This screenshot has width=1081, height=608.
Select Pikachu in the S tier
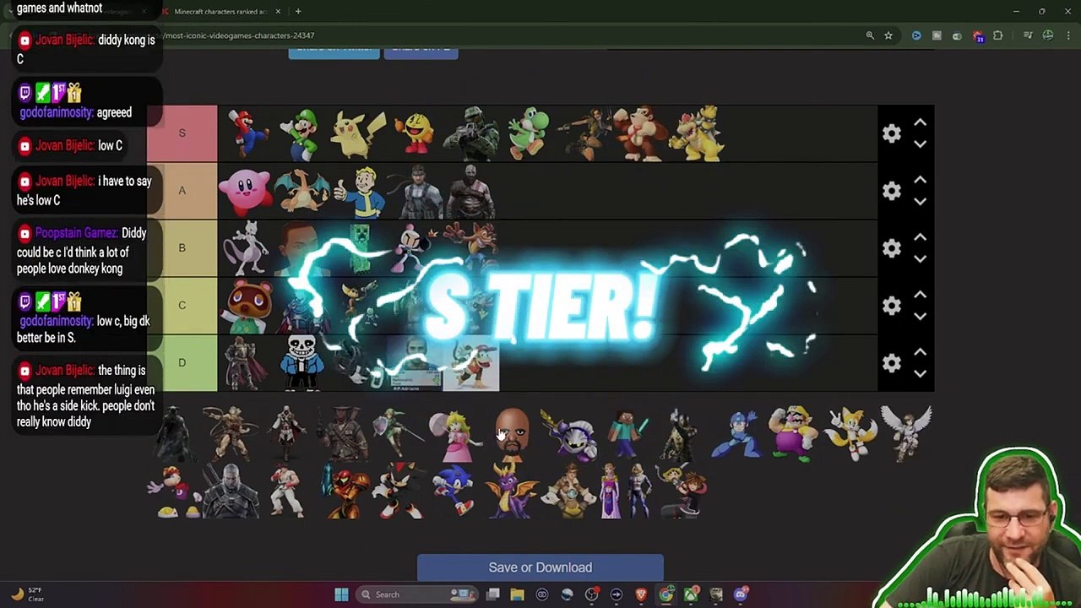[x=358, y=133]
